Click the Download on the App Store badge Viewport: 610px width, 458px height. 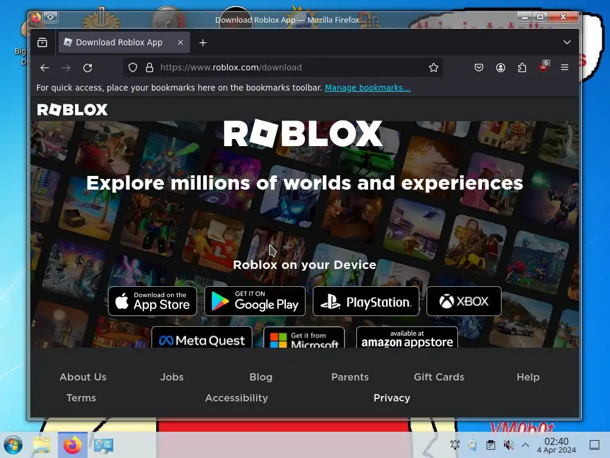click(152, 301)
